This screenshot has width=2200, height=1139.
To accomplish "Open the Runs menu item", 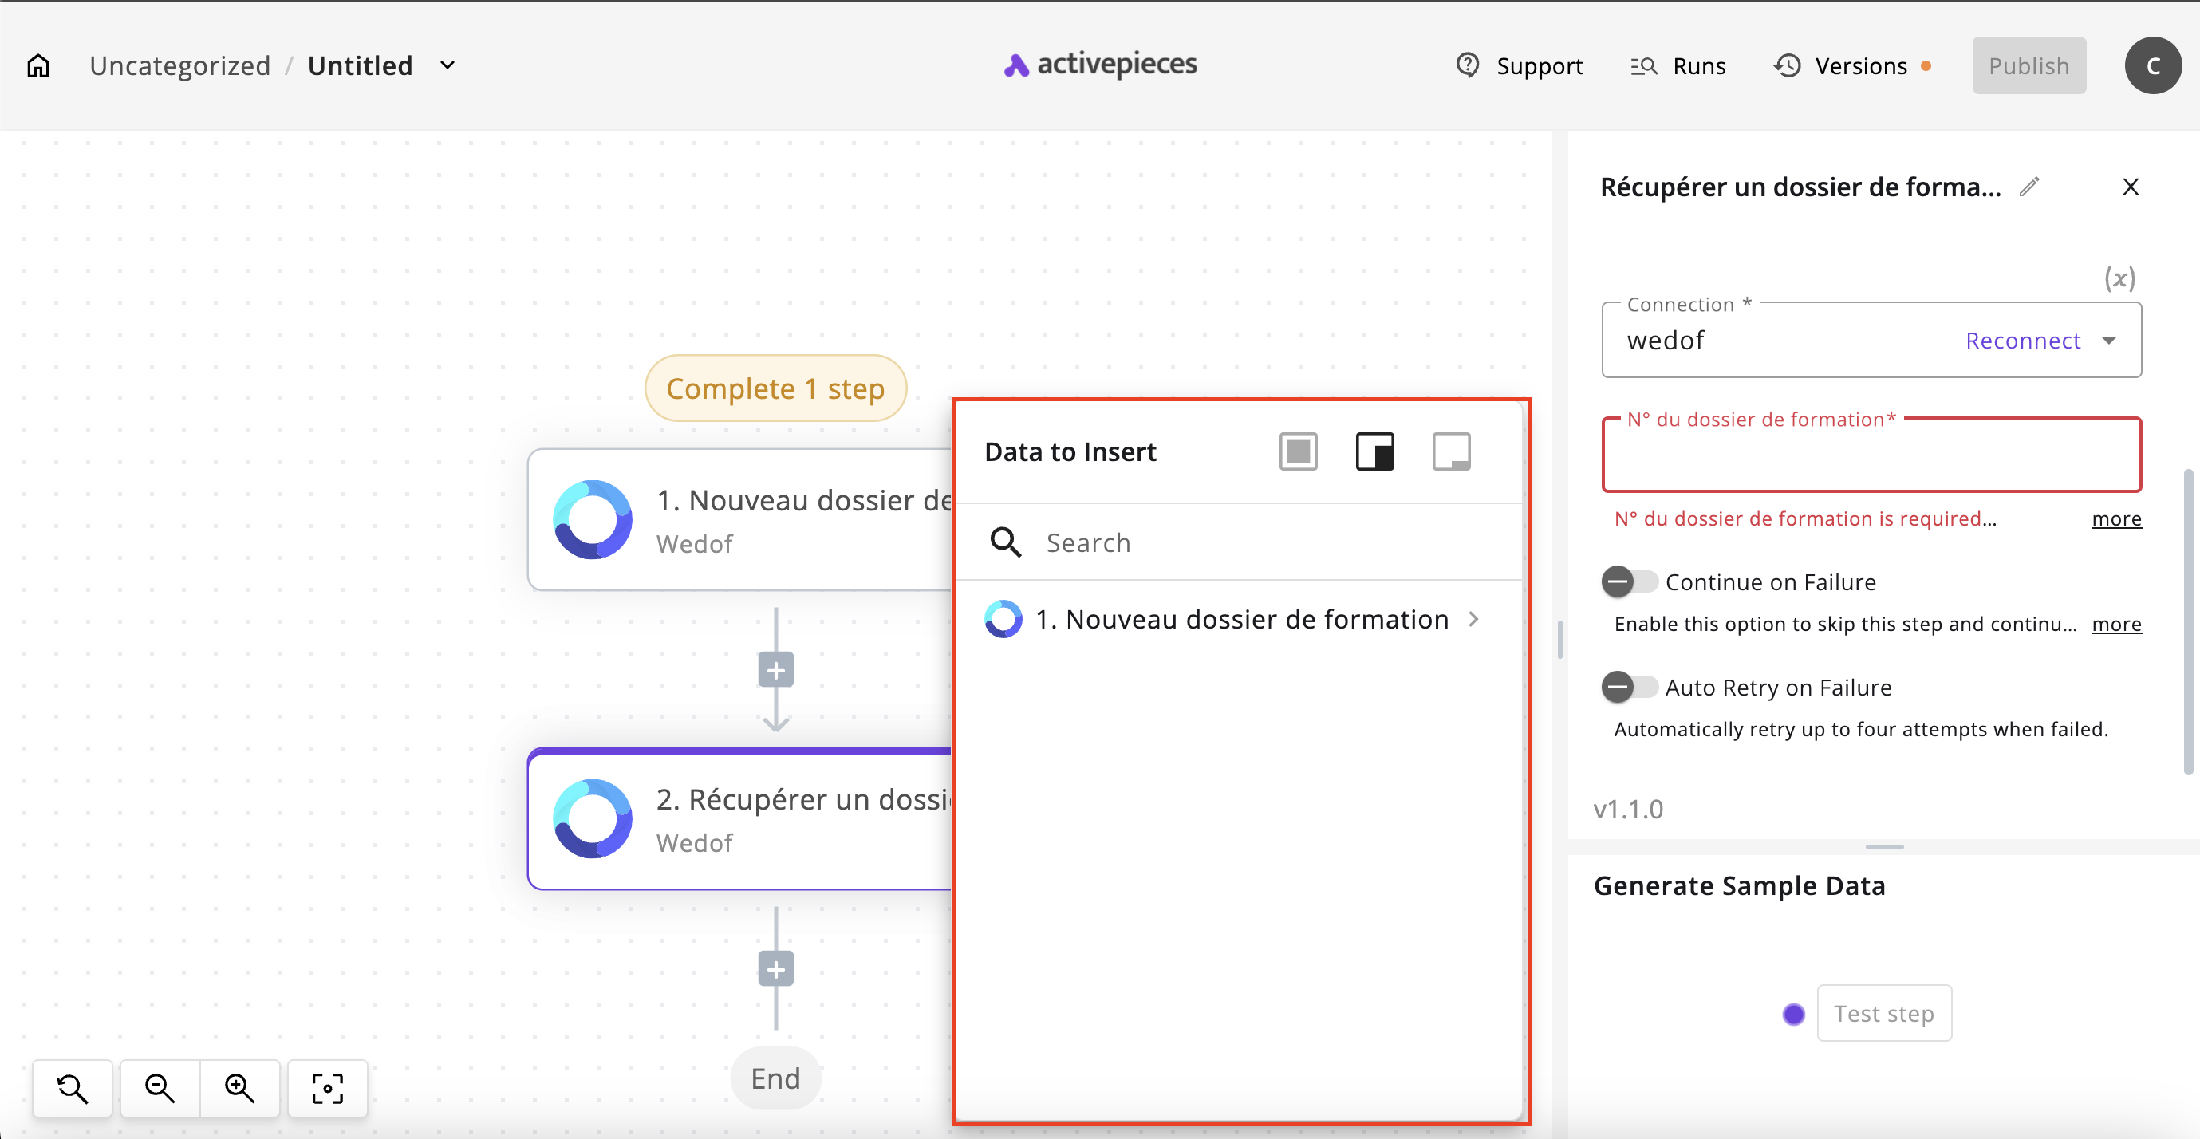I will coord(1678,65).
